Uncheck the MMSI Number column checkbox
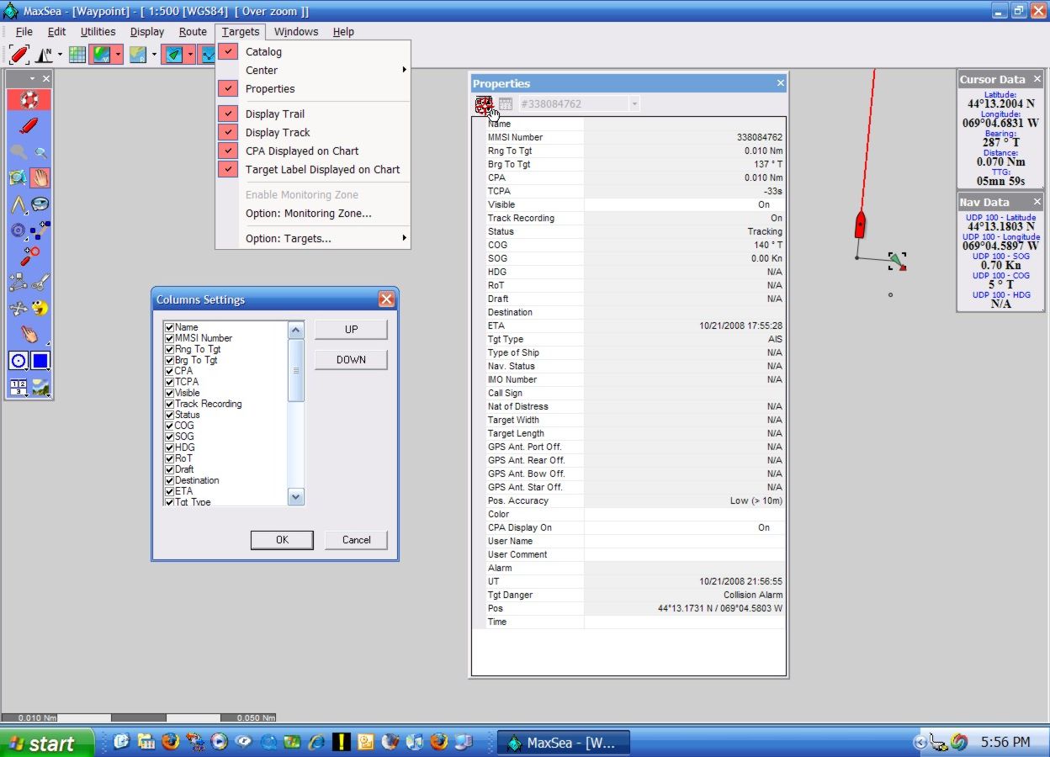The width and height of the screenshot is (1050, 757). point(170,338)
